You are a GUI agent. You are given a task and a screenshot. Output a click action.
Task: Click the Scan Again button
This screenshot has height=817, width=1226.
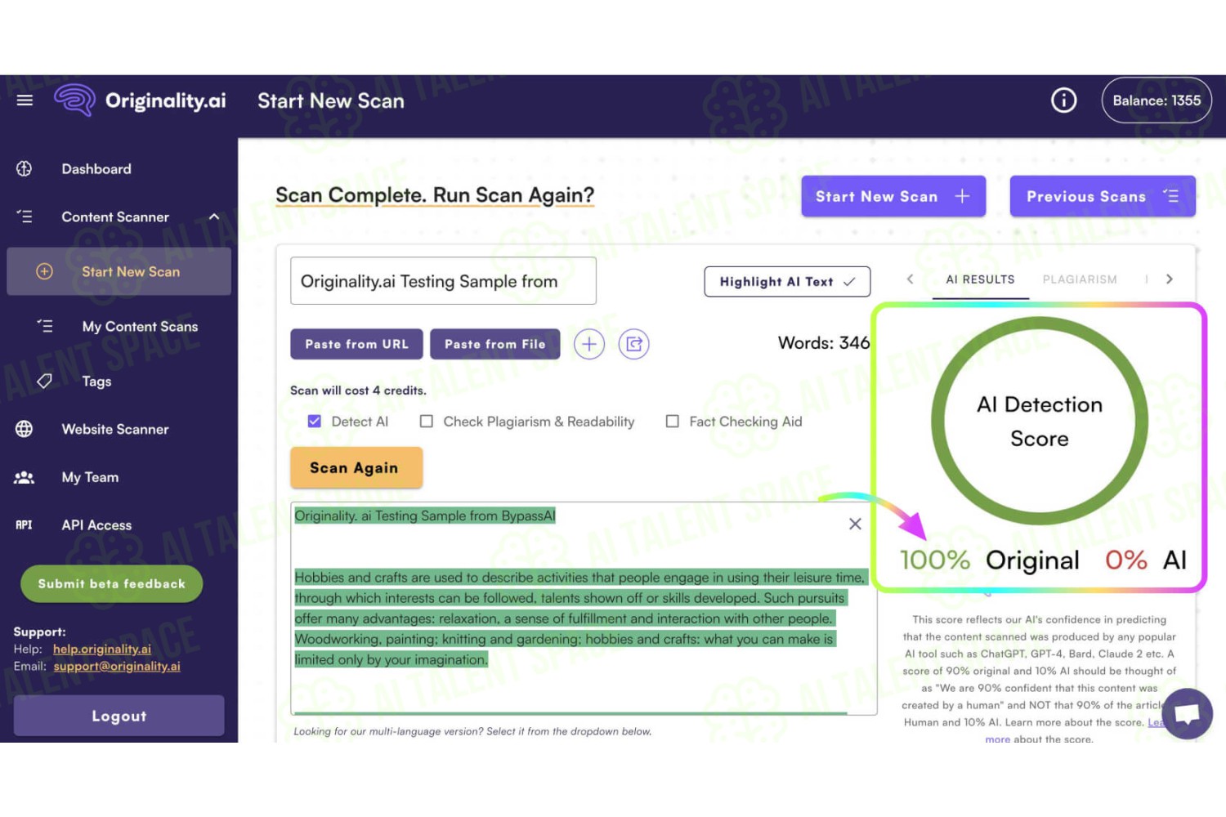tap(356, 468)
